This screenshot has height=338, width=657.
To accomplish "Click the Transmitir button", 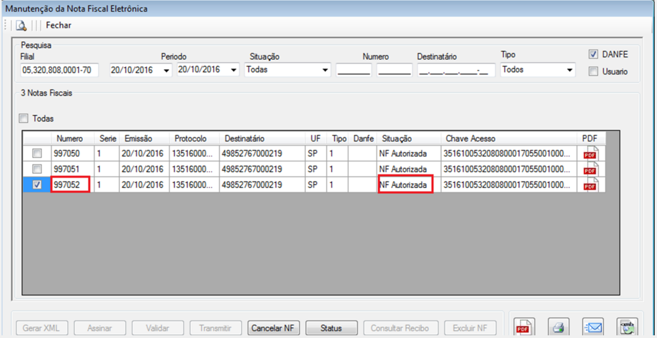I will click(215, 328).
